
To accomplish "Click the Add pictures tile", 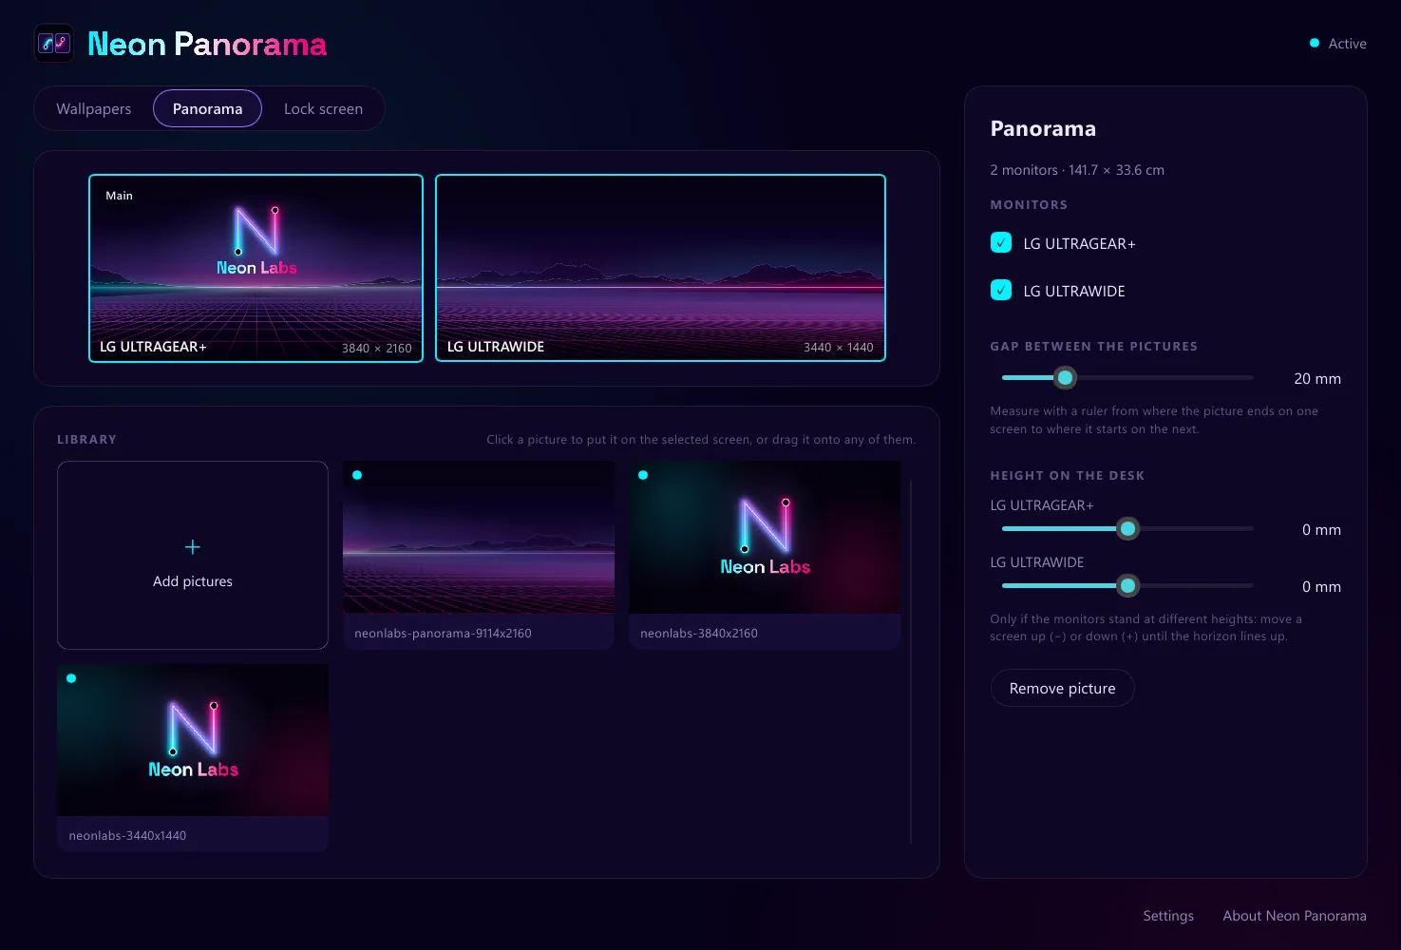I will [193, 556].
